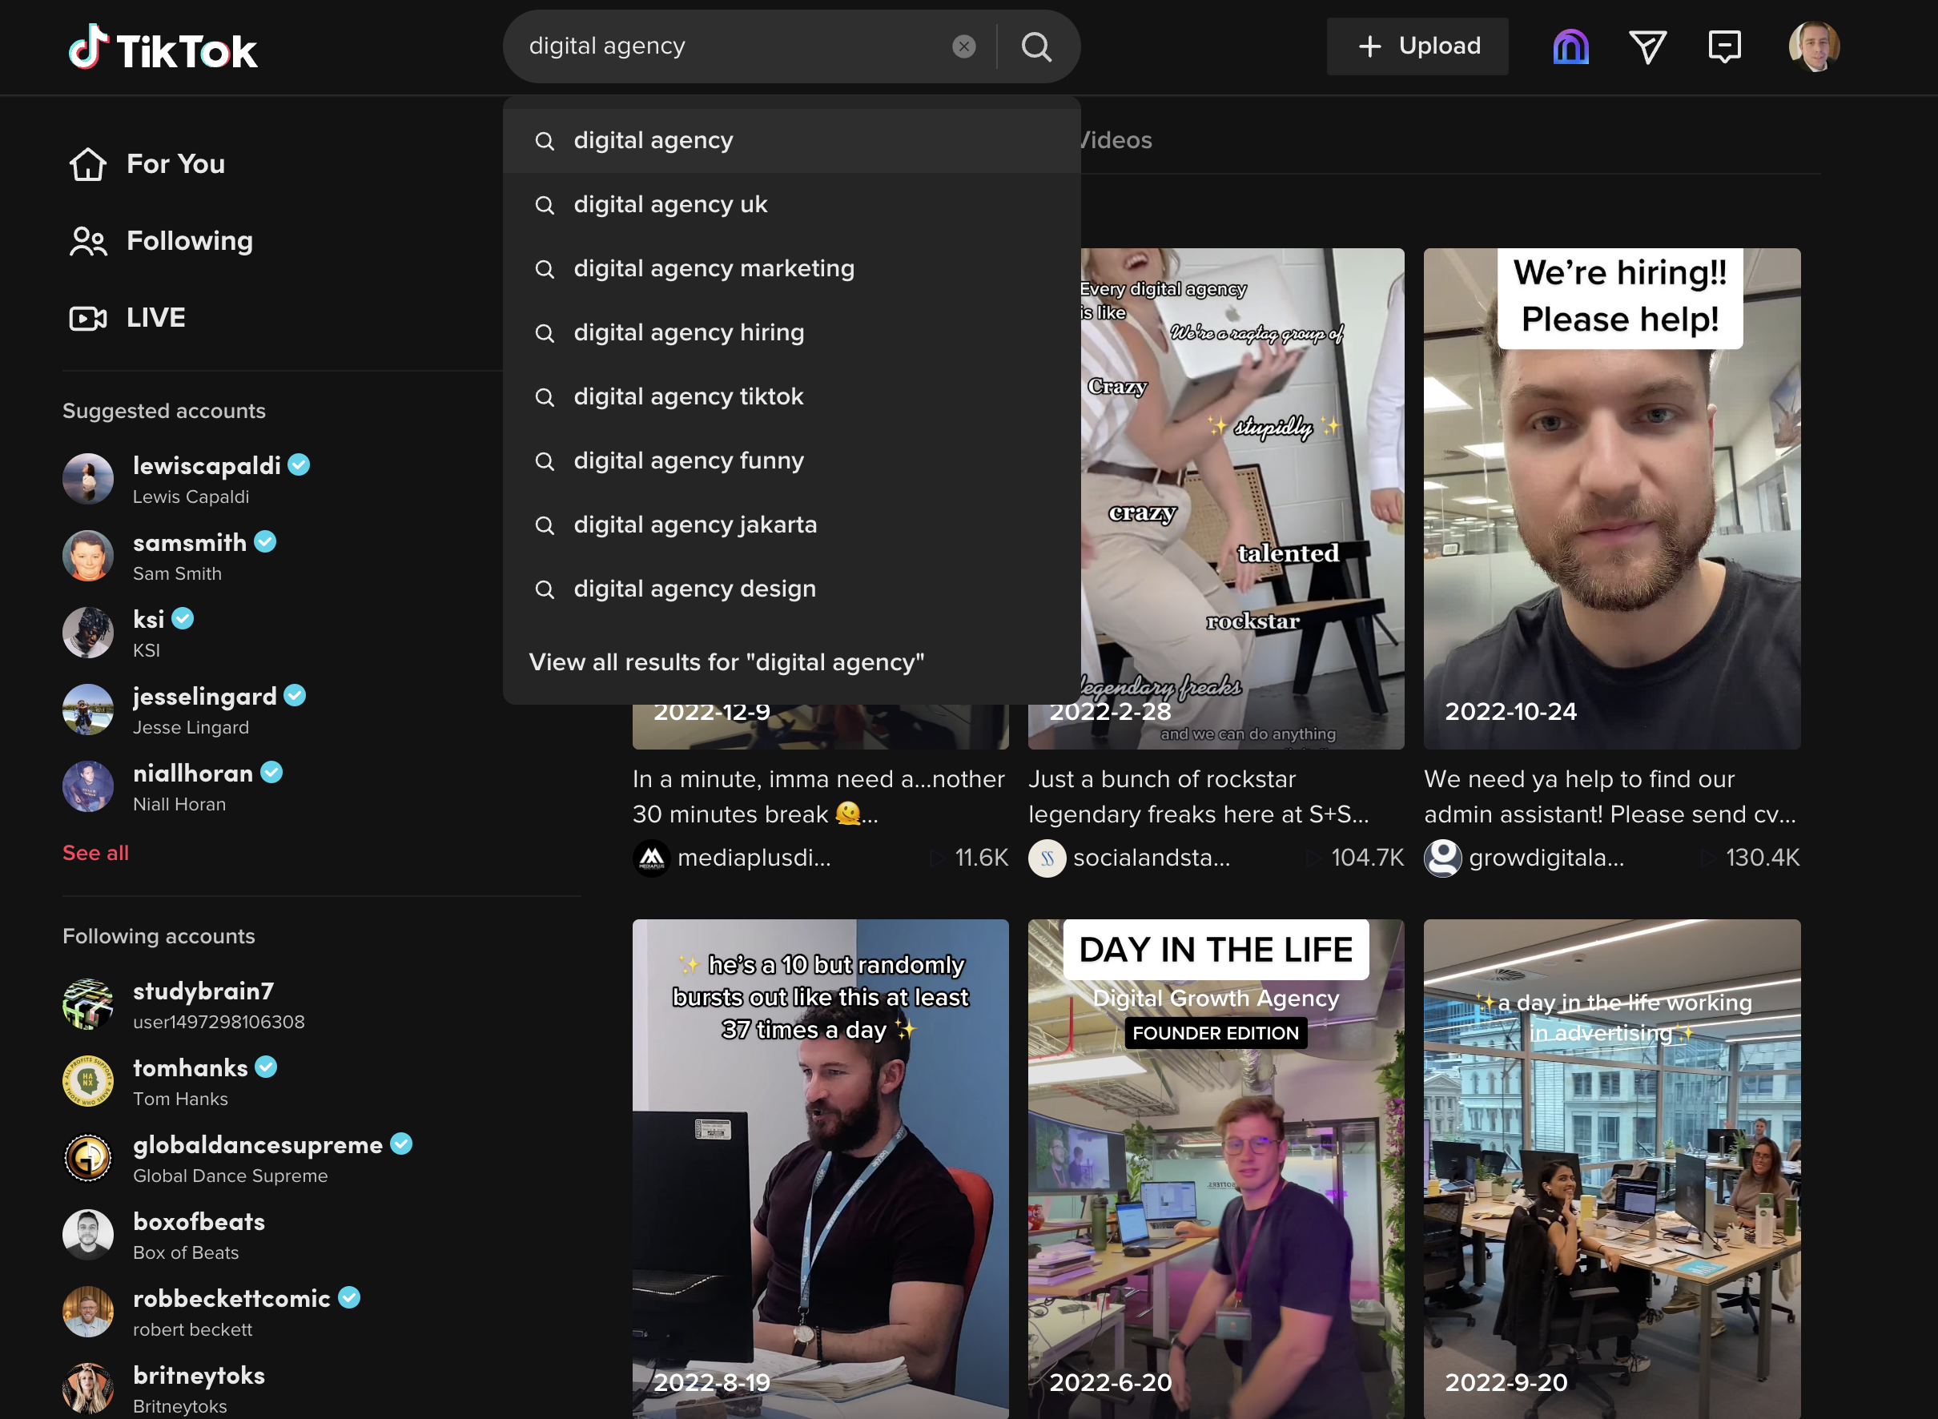1938x1419 pixels.
Task: Select 'digital agency funny' autocomplete option
Action: click(x=690, y=460)
